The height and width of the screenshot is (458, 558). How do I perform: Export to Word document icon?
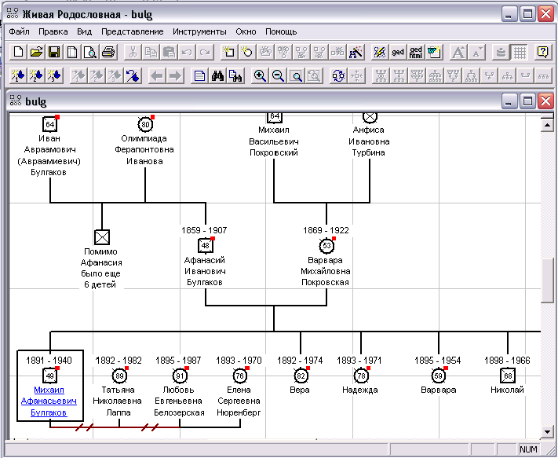point(434,53)
